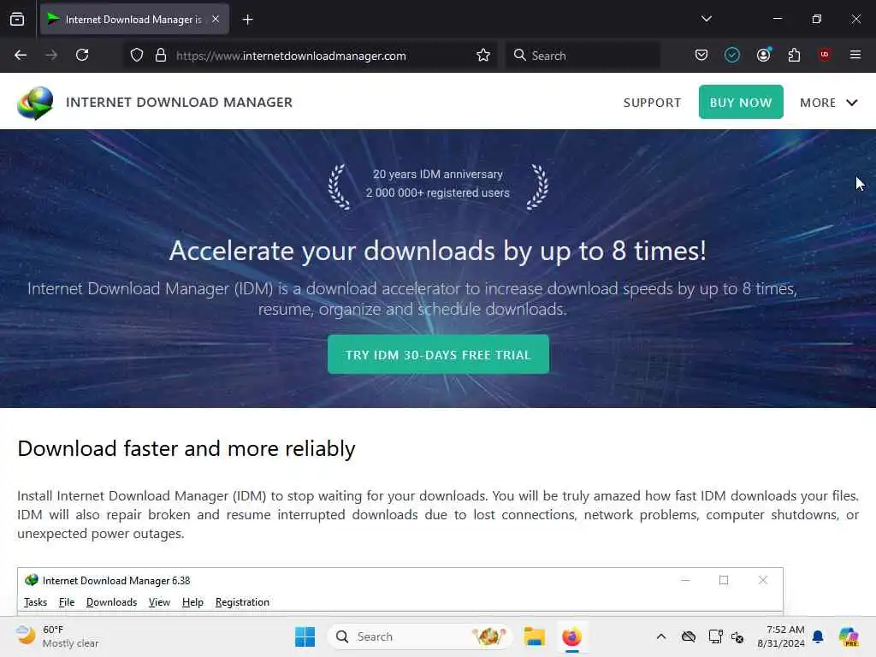Click the forward navigation arrow
Image resolution: width=876 pixels, height=657 pixels.
[51, 56]
